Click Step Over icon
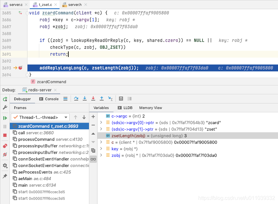The width and height of the screenshot is (278, 204). click(76, 99)
